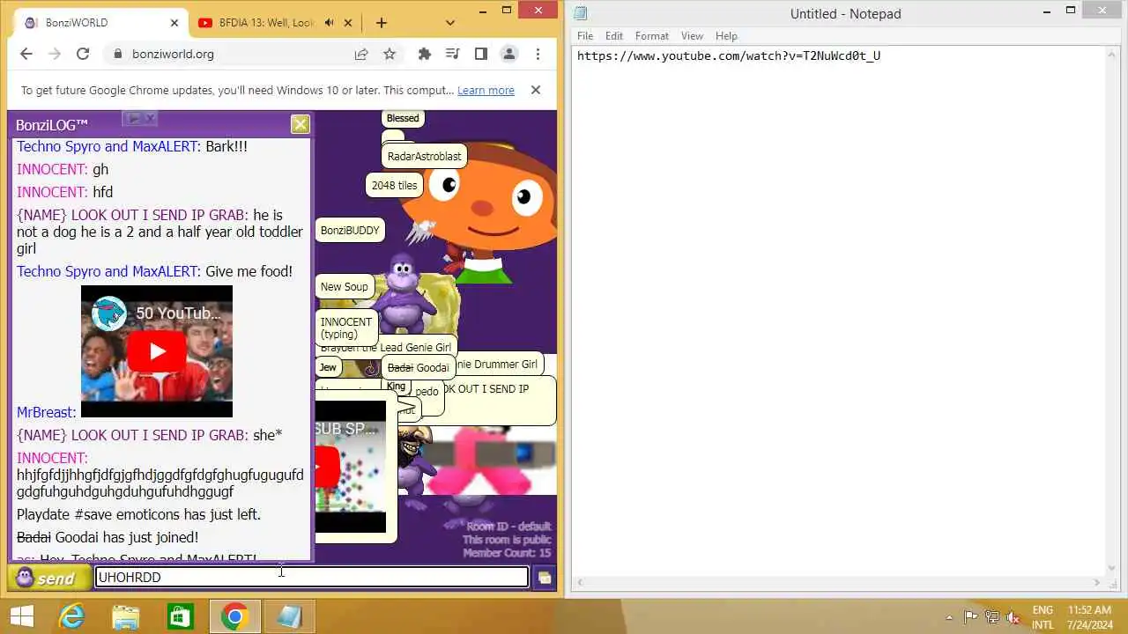Reload the bonziworld.org page
1128x634 pixels.
[x=82, y=54]
